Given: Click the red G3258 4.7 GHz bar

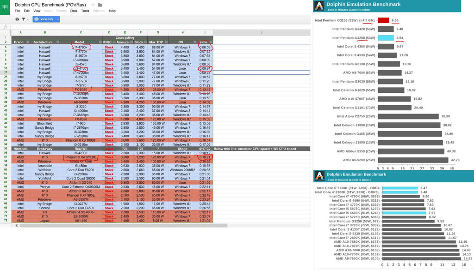Looking at the screenshot, I should coord(383,20).
